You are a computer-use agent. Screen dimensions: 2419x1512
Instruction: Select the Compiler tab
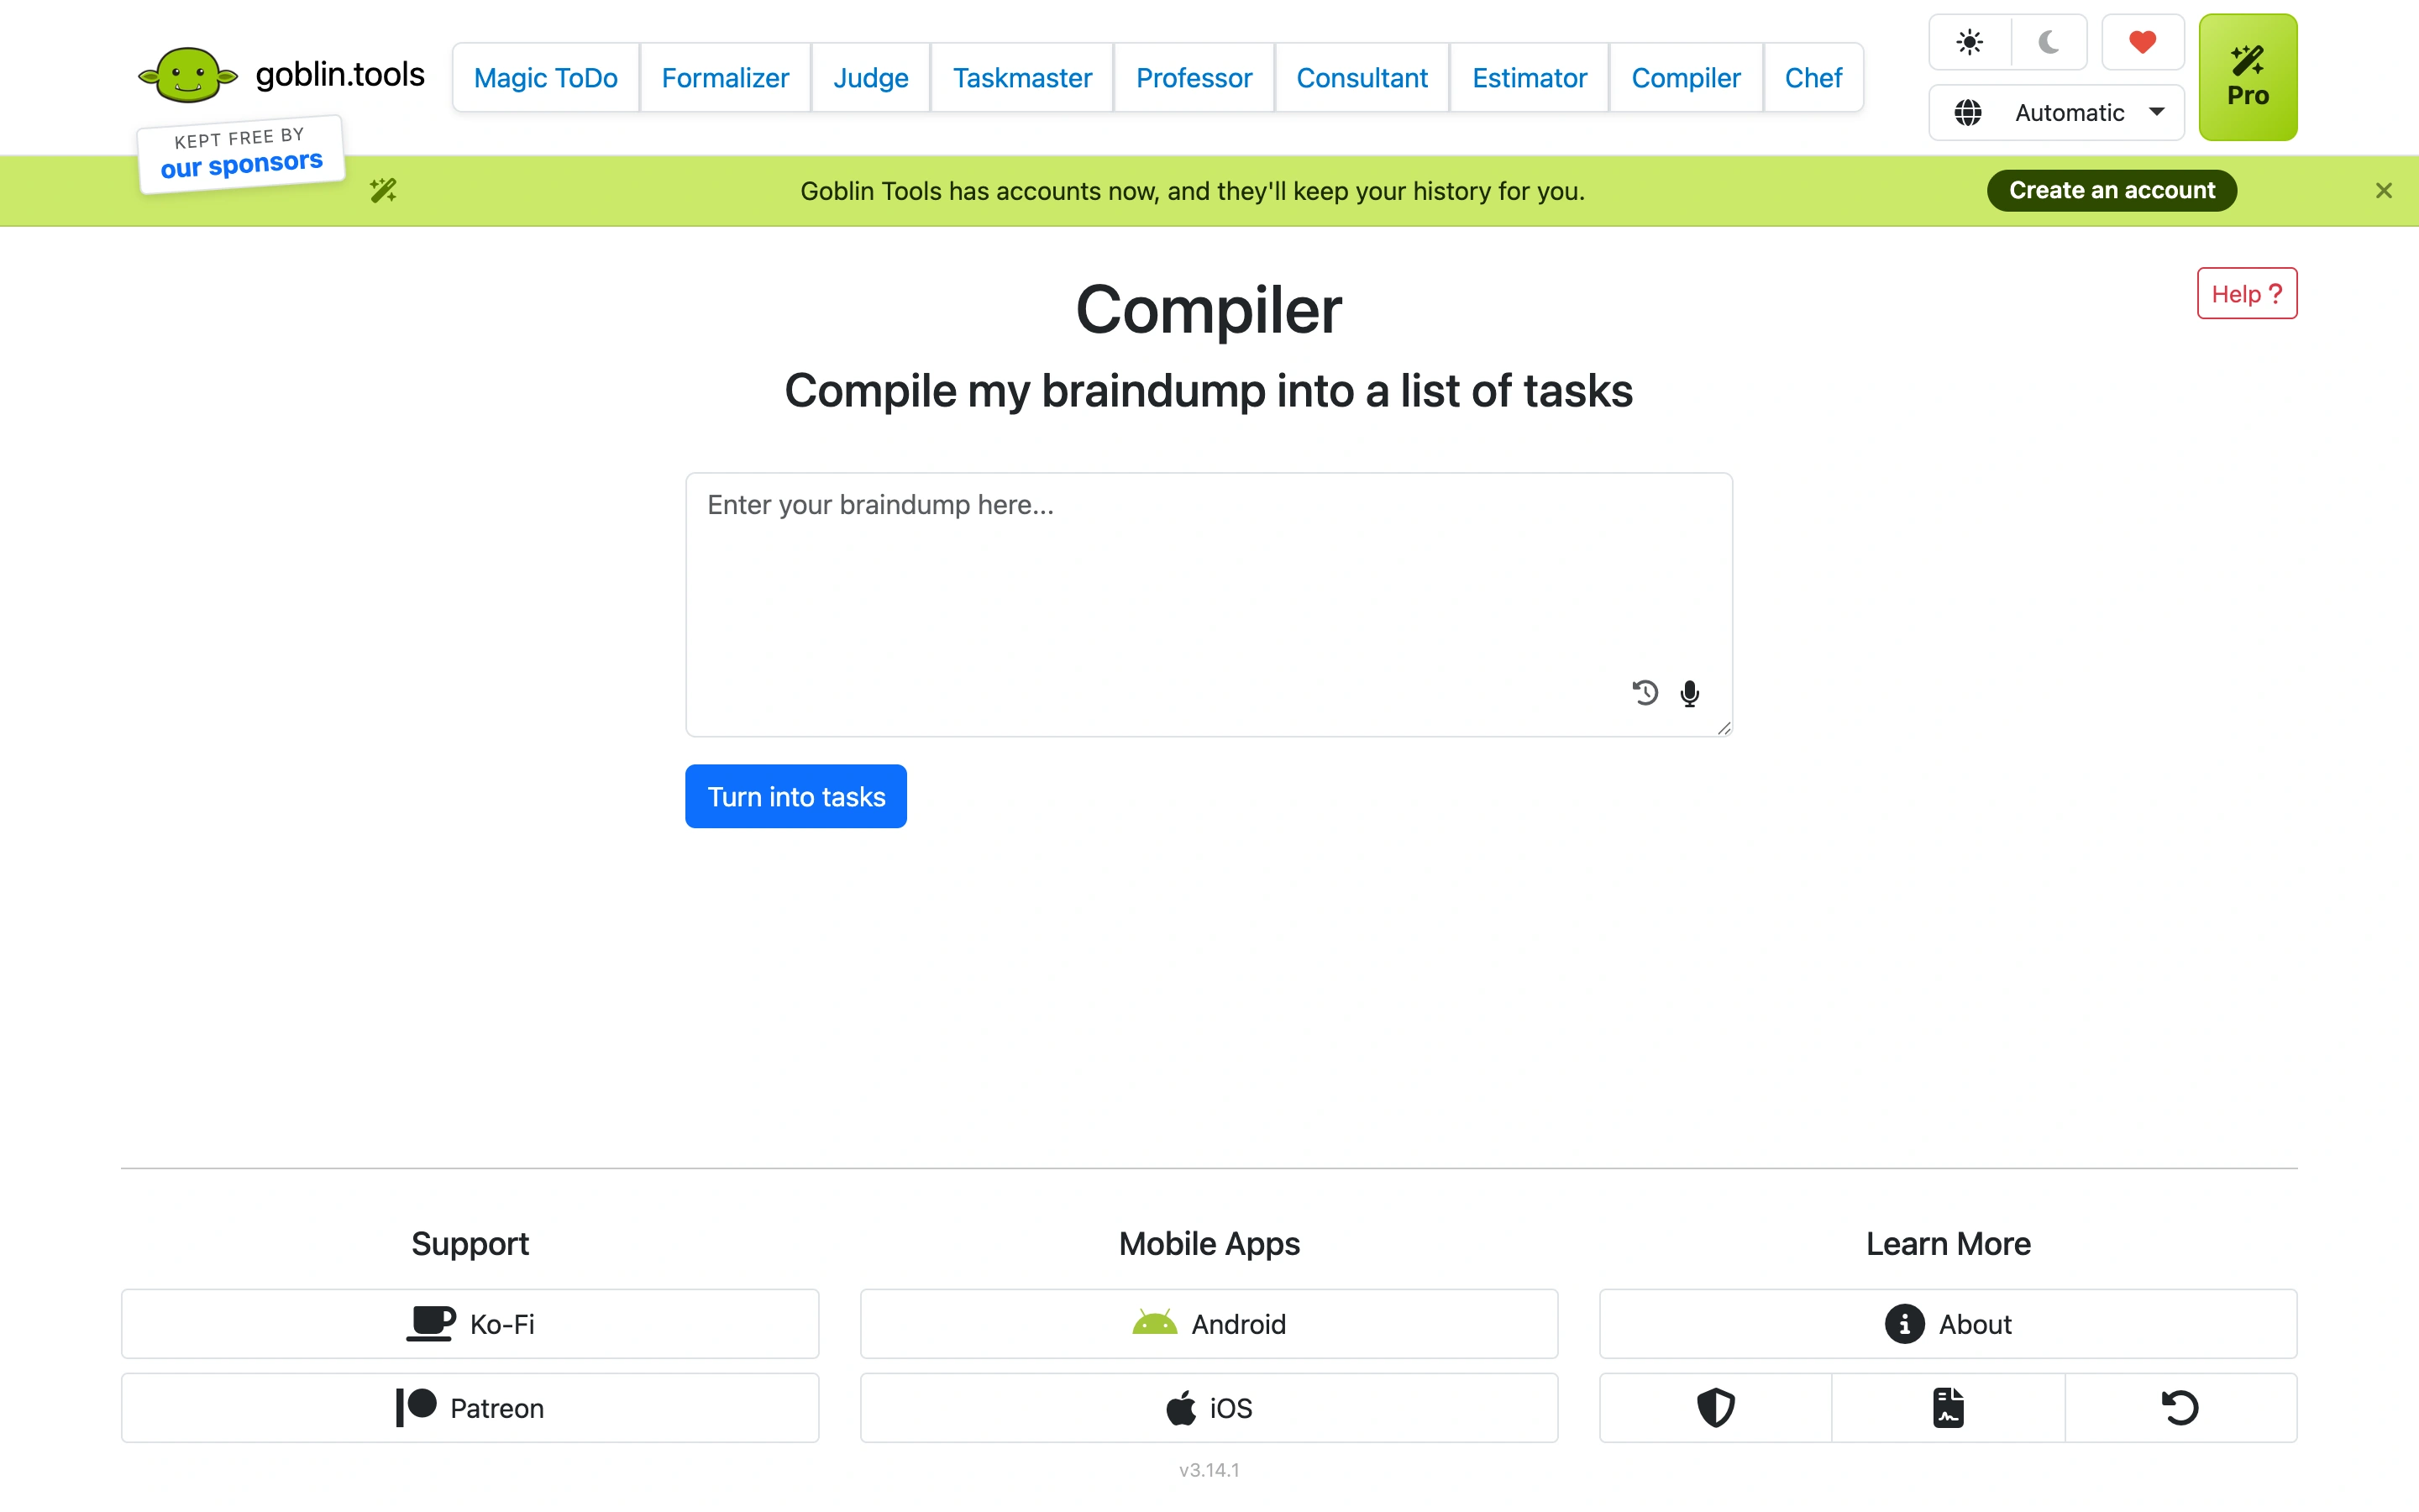pyautogui.click(x=1685, y=77)
